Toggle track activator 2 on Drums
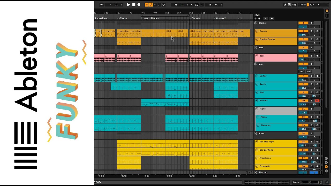Image resolution: width=331 pixels, height=186 pixels. click(x=303, y=31)
